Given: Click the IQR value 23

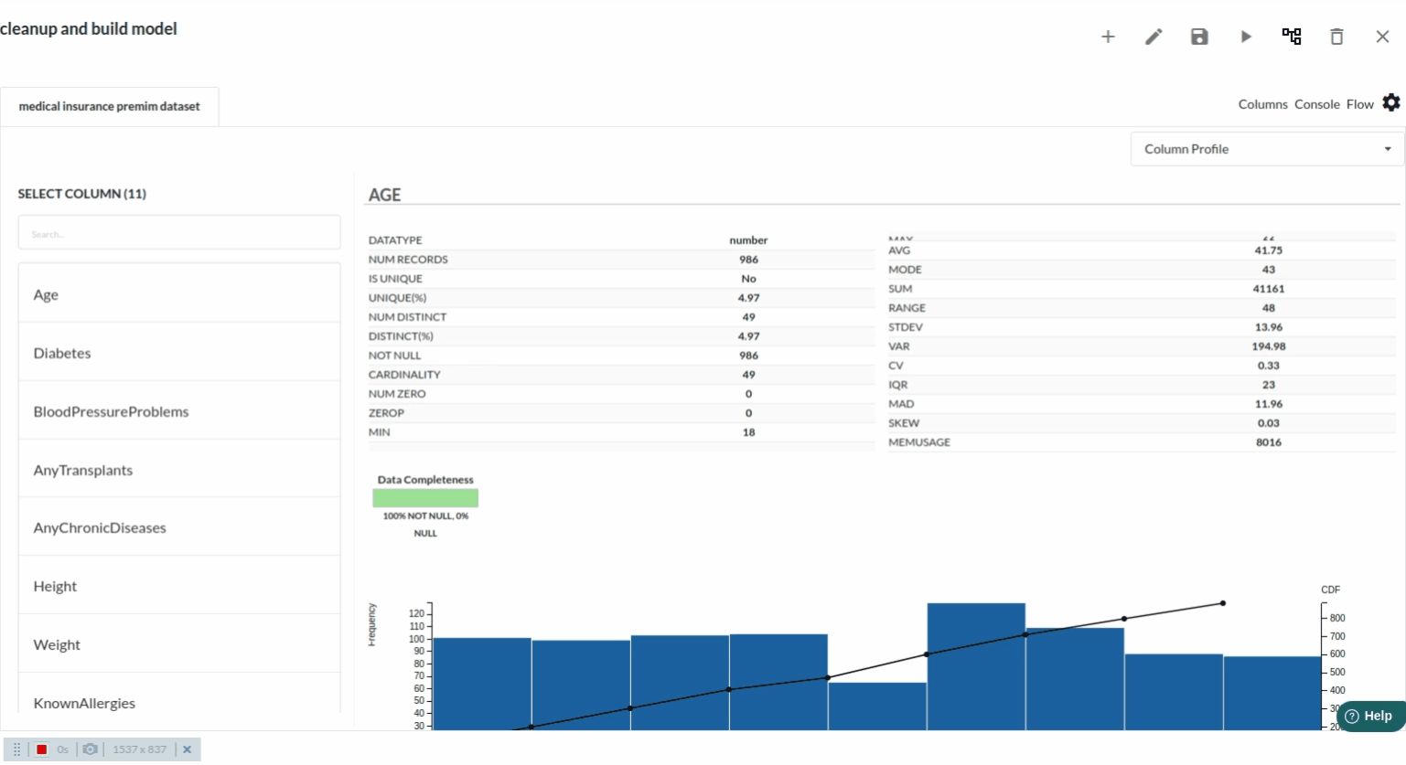Looking at the screenshot, I should [1269, 385].
